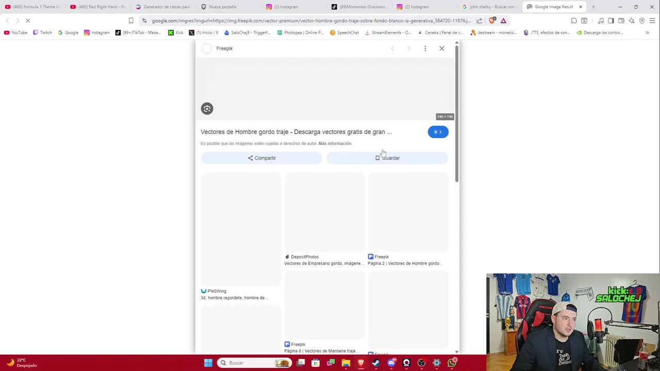Close the Google Image Result tab
Image resolution: width=660 pixels, height=371 pixels.
(x=581, y=7)
